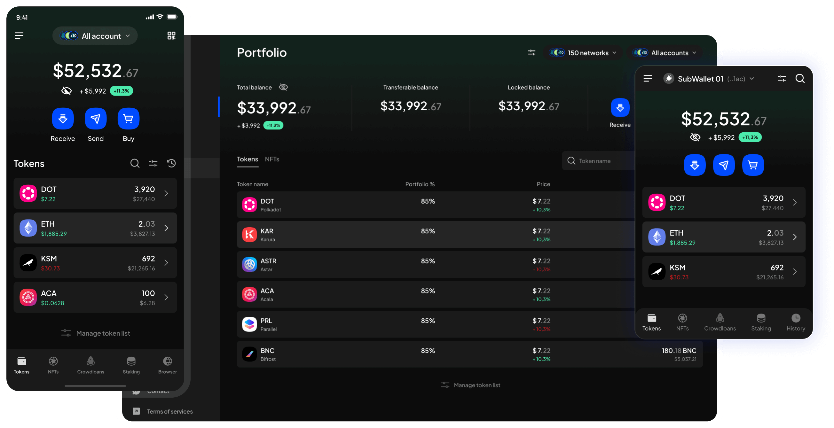Open History tab in SubWallet panel
Image resolution: width=834 pixels, height=428 pixels.
[796, 323]
